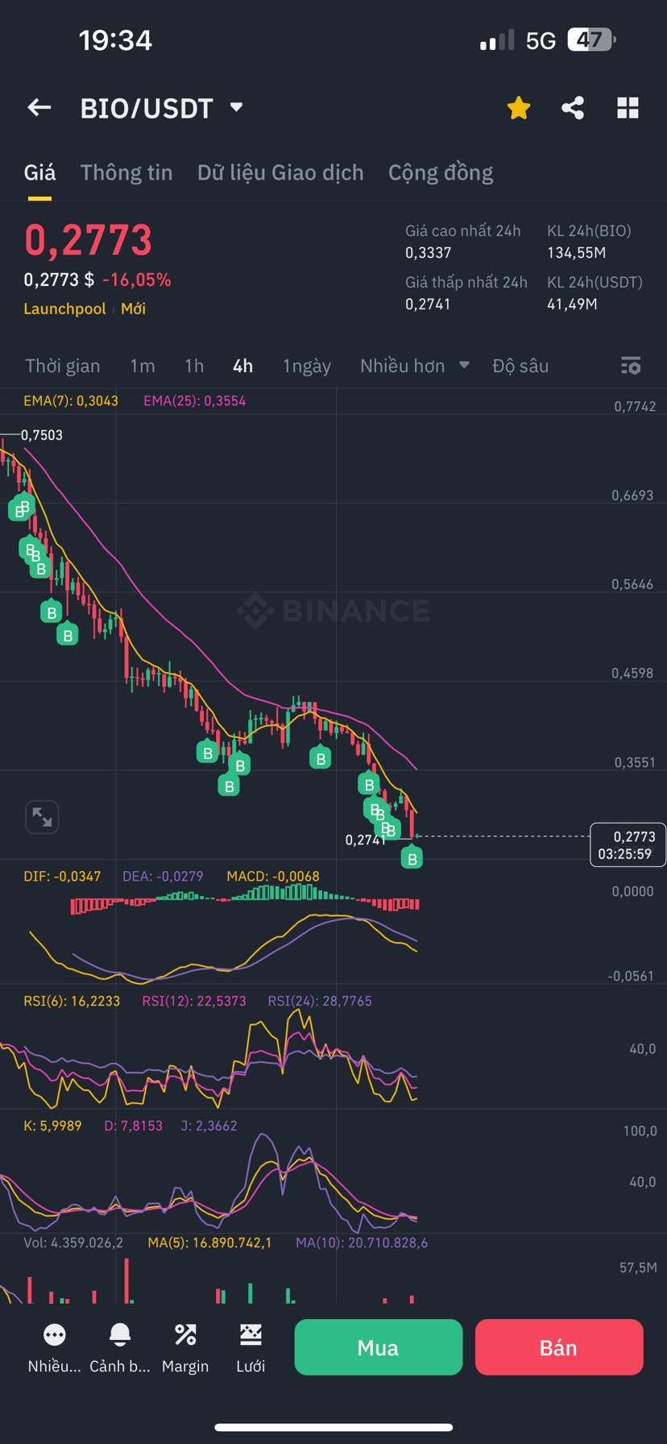The height and width of the screenshot is (1444, 667).
Task: Tap the EMA(7): 0,3043 indicator label
Action: click(71, 400)
